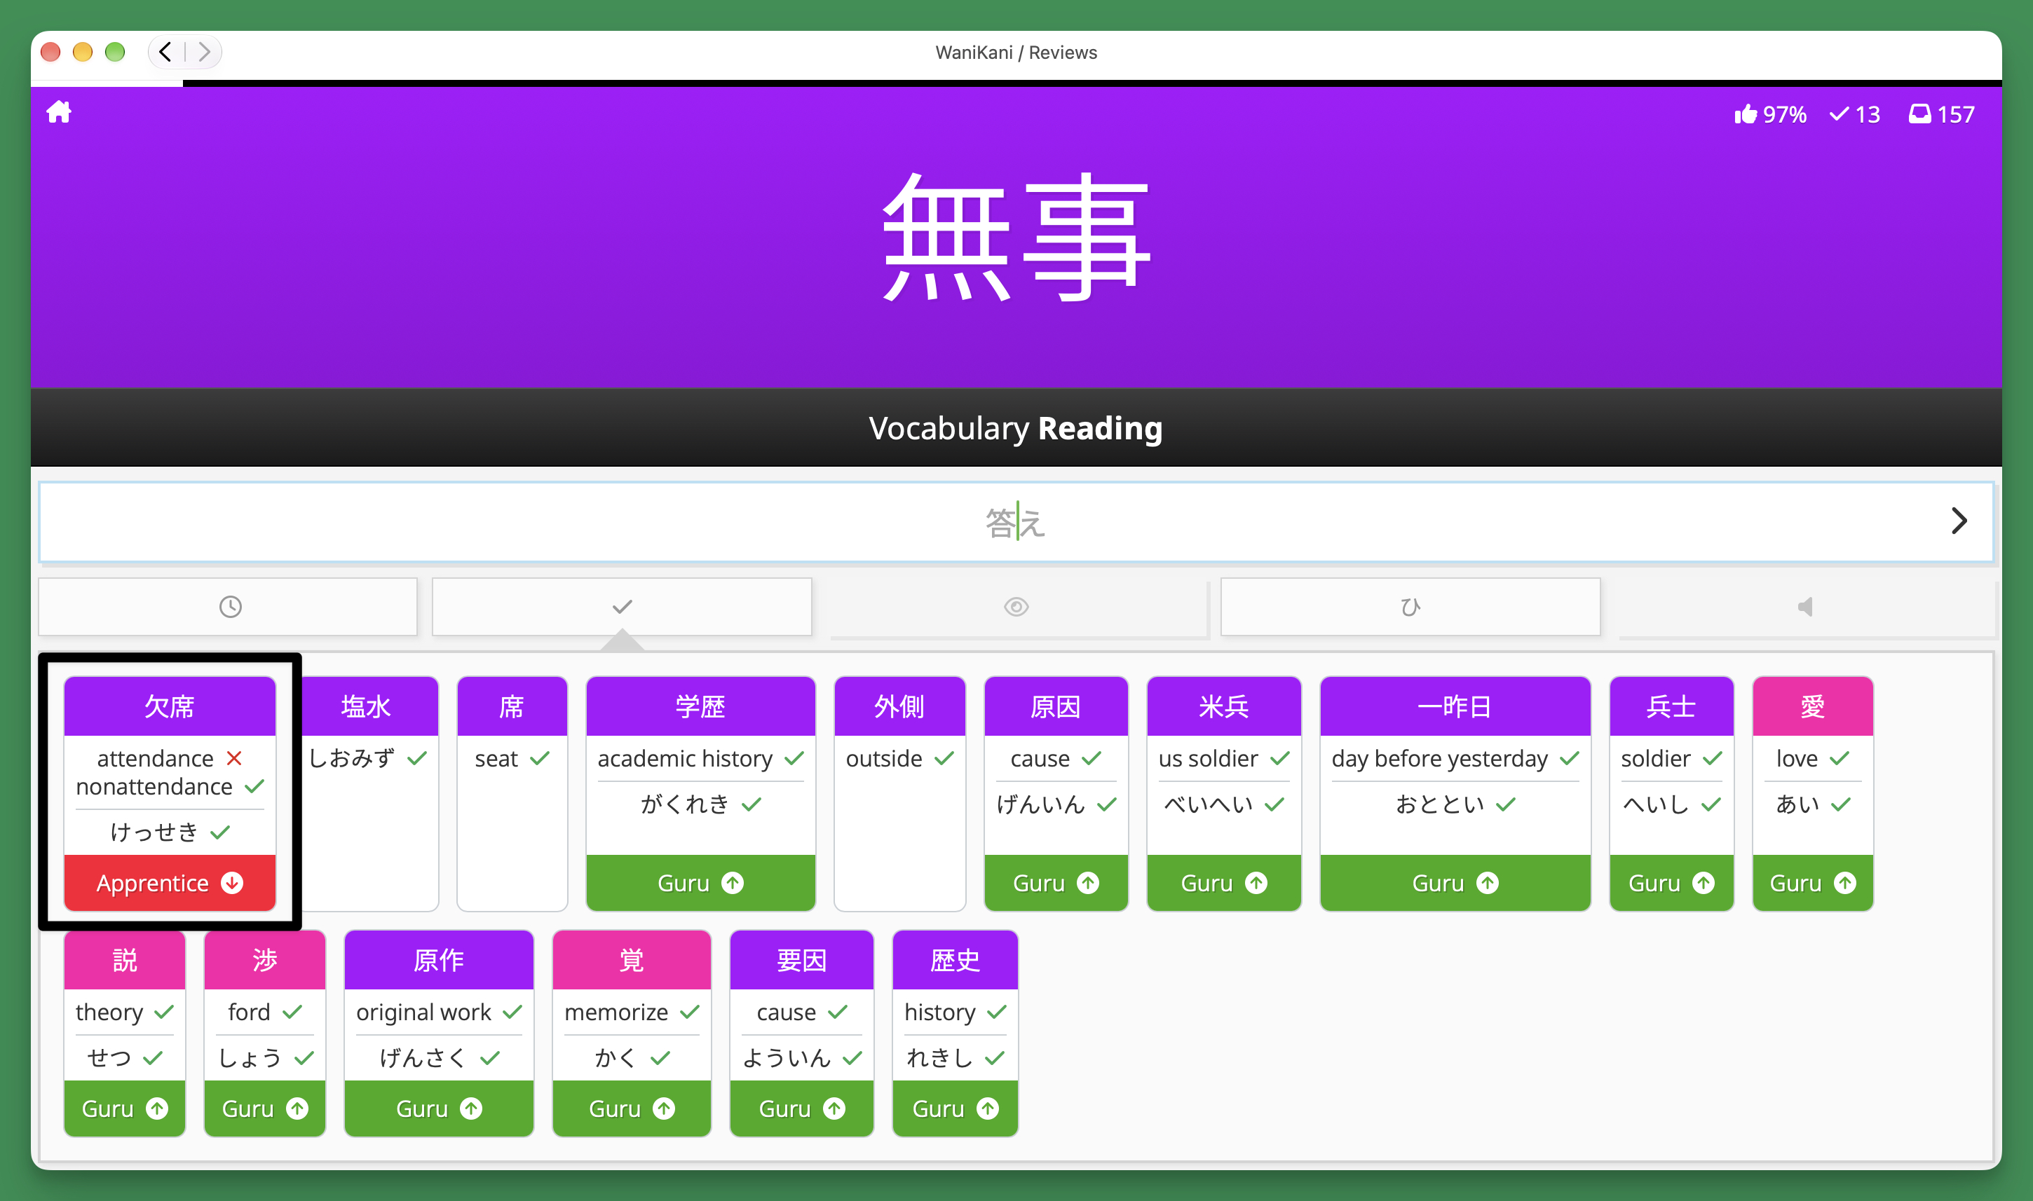
Task: Click the thumbs-up 97% accuracy indicator
Action: click(x=1770, y=114)
